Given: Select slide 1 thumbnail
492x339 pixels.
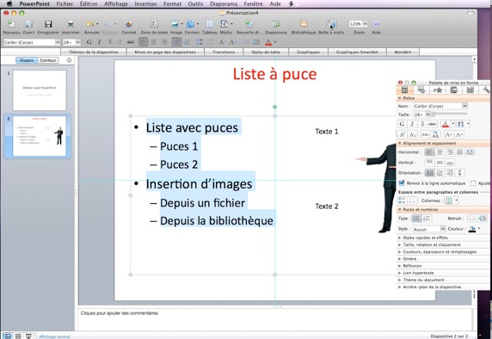Looking at the screenshot, I should click(40, 90).
